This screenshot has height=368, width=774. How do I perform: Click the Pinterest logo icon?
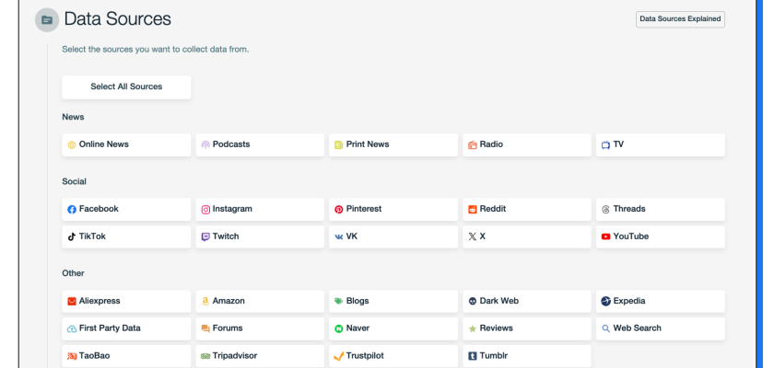tap(338, 210)
